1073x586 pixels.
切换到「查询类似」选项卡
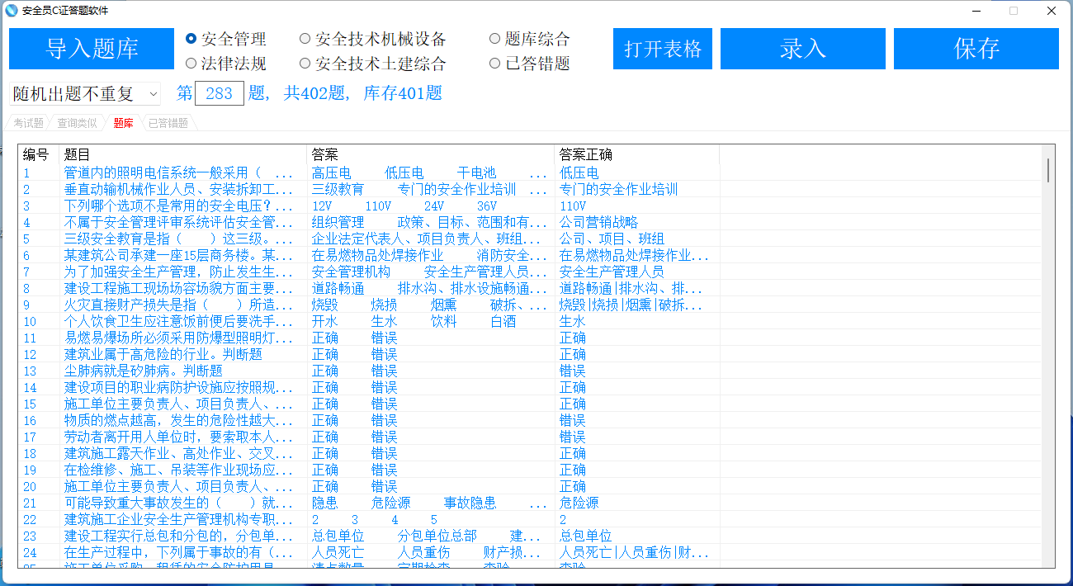(74, 122)
